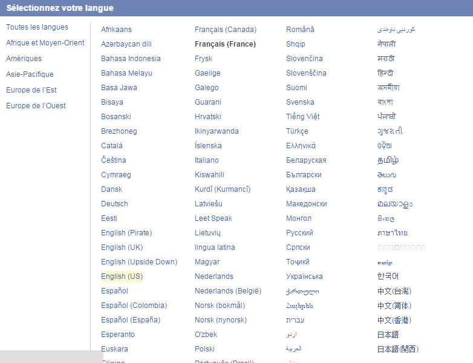The width and height of the screenshot is (473, 363).
Task: Choose Dansk
Action: tap(112, 189)
